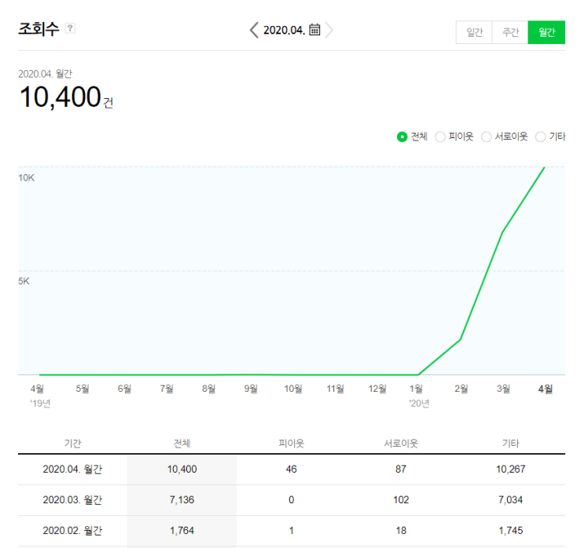Click the 7월 axis label

coord(167,389)
